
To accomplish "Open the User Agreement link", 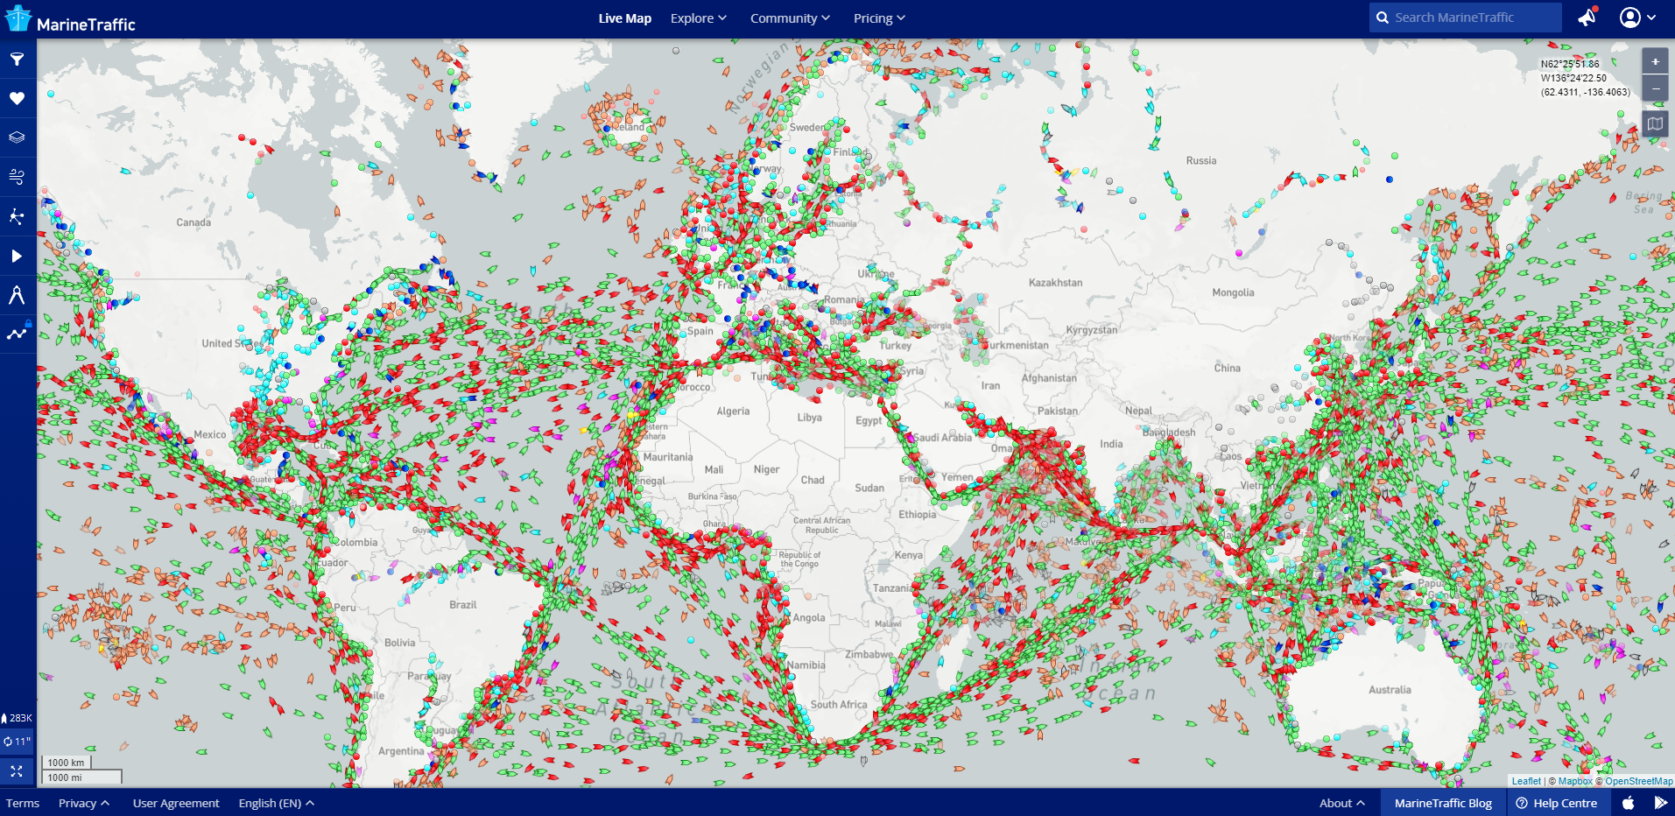I will click(175, 803).
